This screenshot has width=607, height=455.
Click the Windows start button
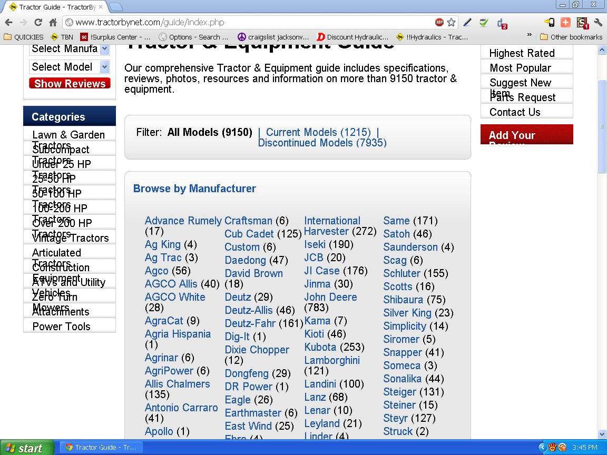tap(26, 448)
